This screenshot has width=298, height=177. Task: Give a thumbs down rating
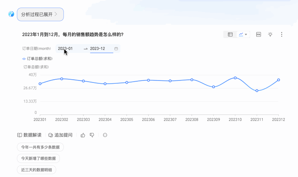click(x=92, y=135)
